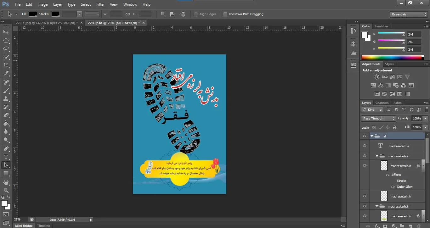This screenshot has height=228, width=430.
Task: Select the Hand tool
Action: pyautogui.click(x=6, y=182)
